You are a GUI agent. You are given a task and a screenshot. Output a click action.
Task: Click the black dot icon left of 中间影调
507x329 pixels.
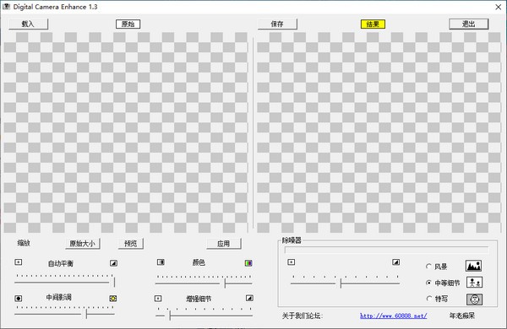click(19, 299)
